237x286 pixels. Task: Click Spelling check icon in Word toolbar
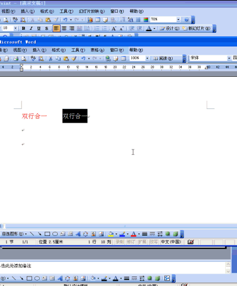pos(33,58)
